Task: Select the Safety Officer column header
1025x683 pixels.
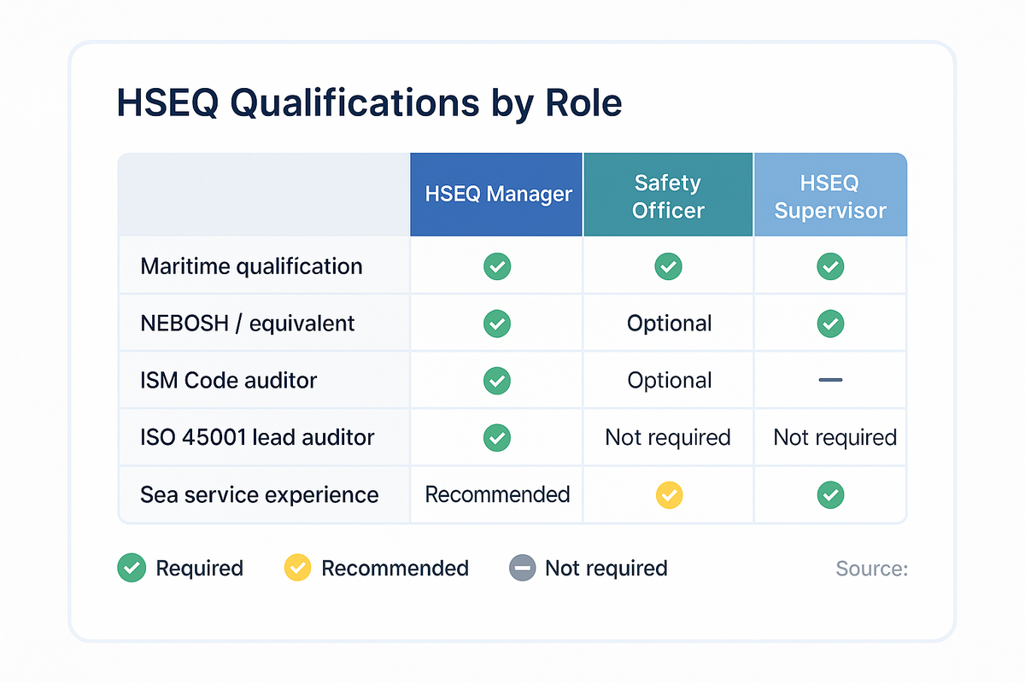Action: [668, 194]
